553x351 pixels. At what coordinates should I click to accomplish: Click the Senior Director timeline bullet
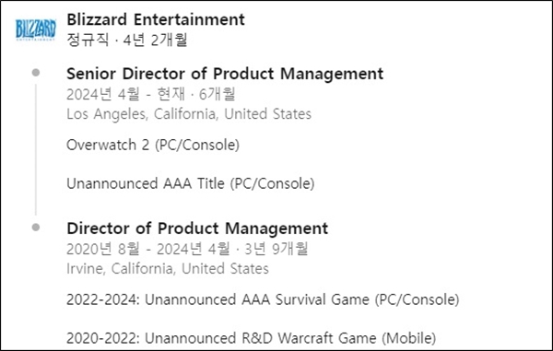coord(36,73)
